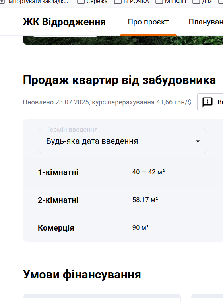This screenshot has height=302, width=223.
Task: Click the Умови фінансування heading
Action: pos(82,274)
